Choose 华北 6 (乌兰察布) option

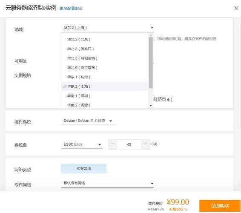pyautogui.click(x=104, y=68)
